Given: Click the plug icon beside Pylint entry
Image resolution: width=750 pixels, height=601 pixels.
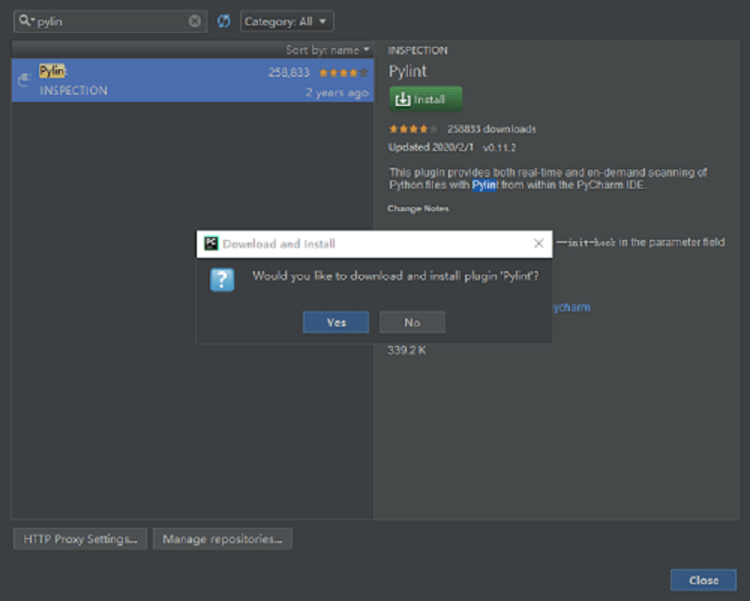Looking at the screenshot, I should pos(24,80).
